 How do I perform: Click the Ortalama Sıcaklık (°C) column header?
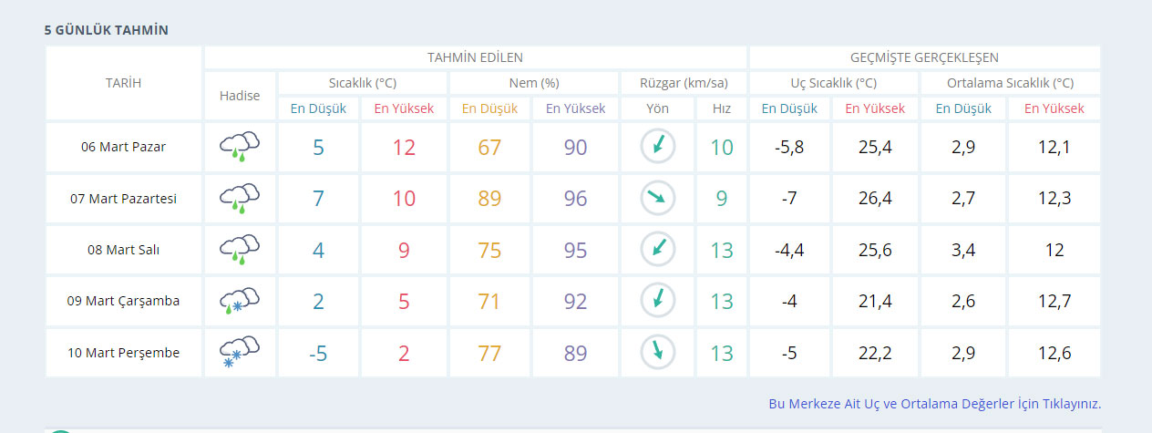tap(1010, 83)
